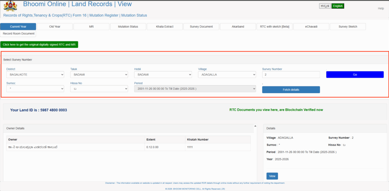Image resolution: width=389 pixels, height=191 pixels.
Task: Open the Period dropdown
Action: pyautogui.click(x=195, y=89)
